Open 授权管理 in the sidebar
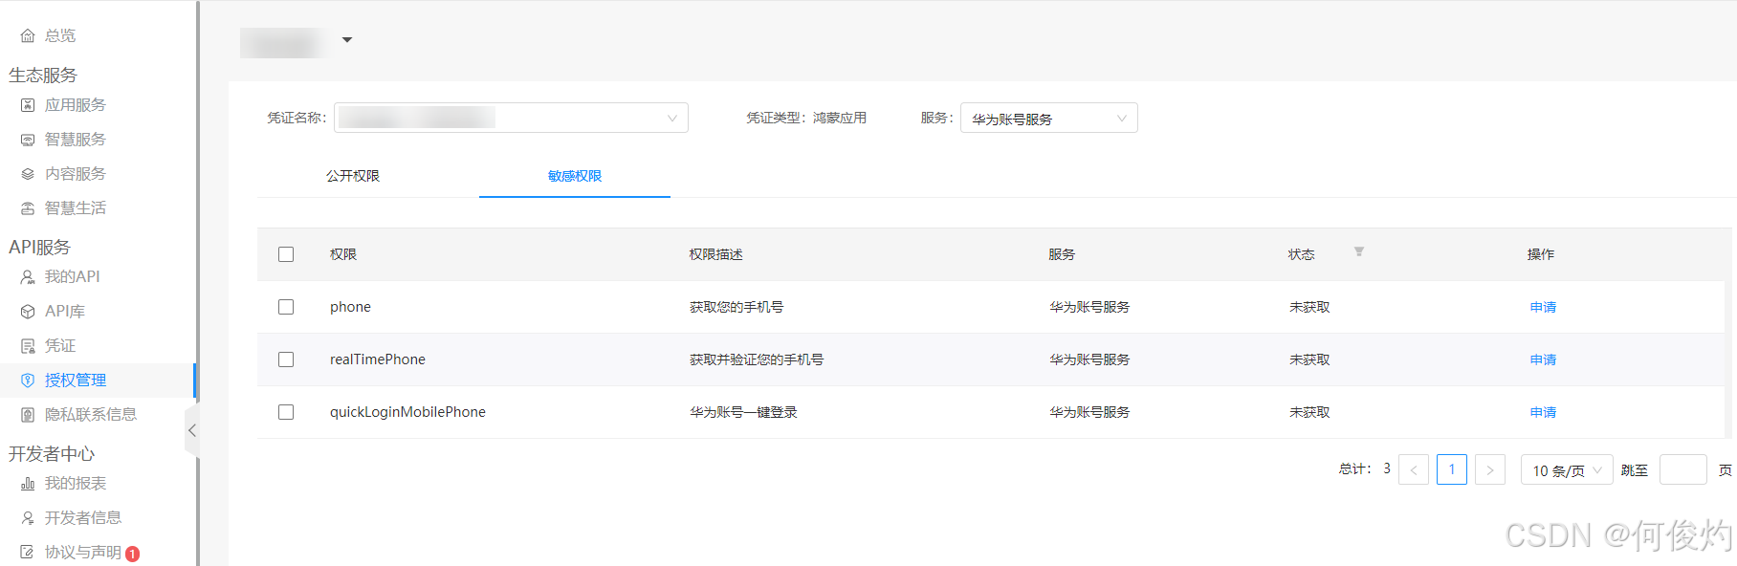 tap(76, 381)
